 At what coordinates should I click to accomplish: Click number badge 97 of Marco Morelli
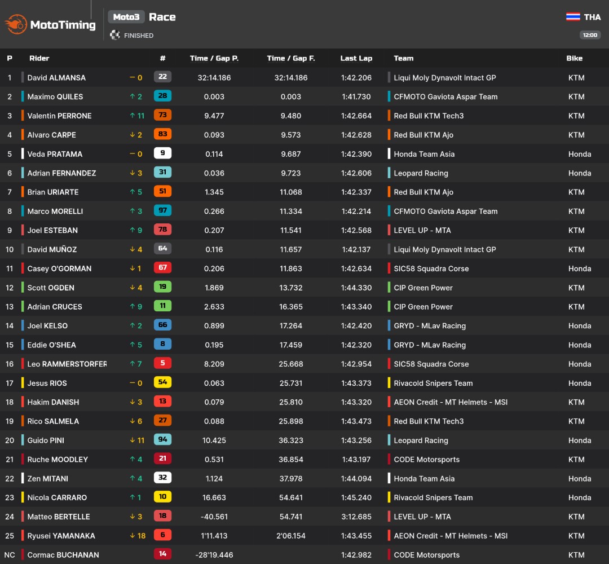(163, 210)
